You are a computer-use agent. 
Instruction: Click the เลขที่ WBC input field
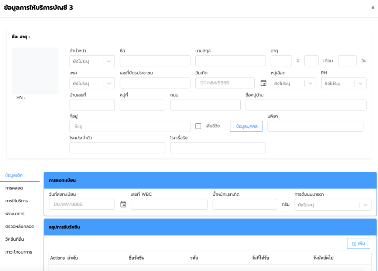[169, 205]
